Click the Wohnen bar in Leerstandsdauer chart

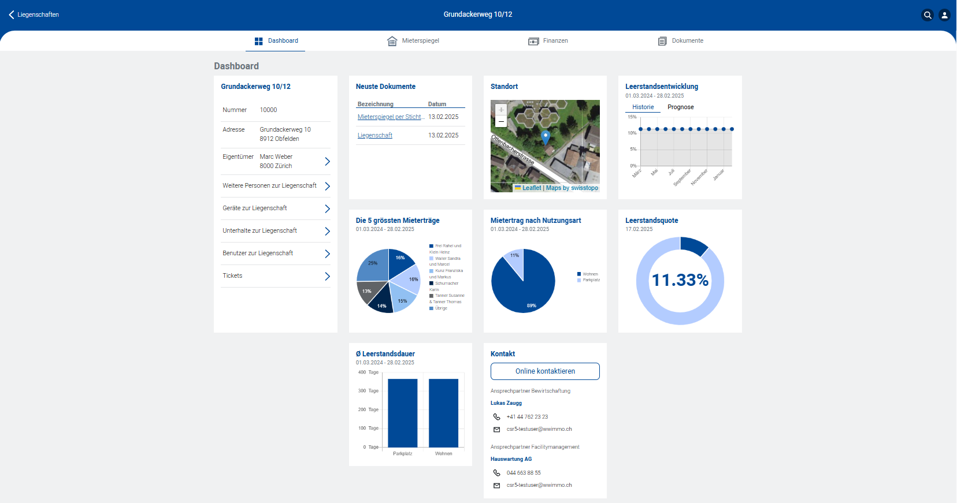coord(443,413)
